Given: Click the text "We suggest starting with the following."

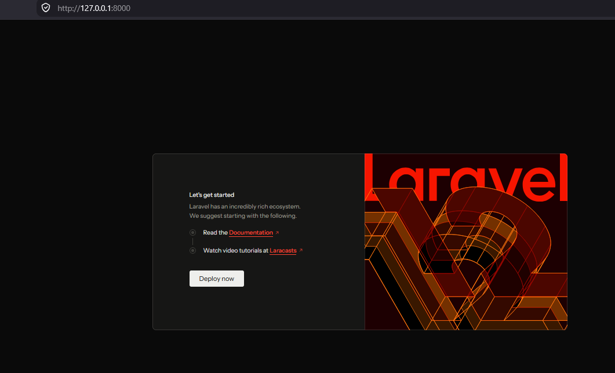Looking at the screenshot, I should 243,216.
